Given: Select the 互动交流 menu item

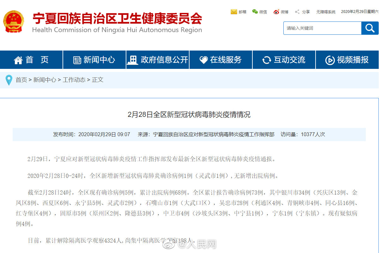Looking at the screenshot, I should [x=284, y=60].
